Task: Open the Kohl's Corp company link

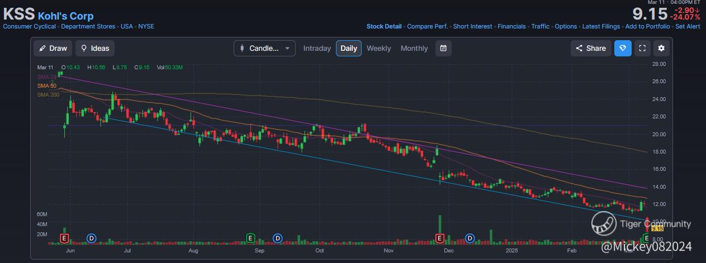Action: (66, 16)
